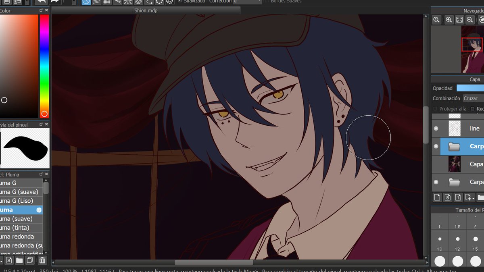Adjust the layer Opacidad slider
Viewport: 484px width, 272px height.
click(470, 88)
